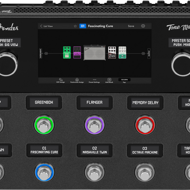The width and height of the screenshot is (190, 190).
Task: Tap the Fascinating Cure preset name
Action: [x=101, y=26]
